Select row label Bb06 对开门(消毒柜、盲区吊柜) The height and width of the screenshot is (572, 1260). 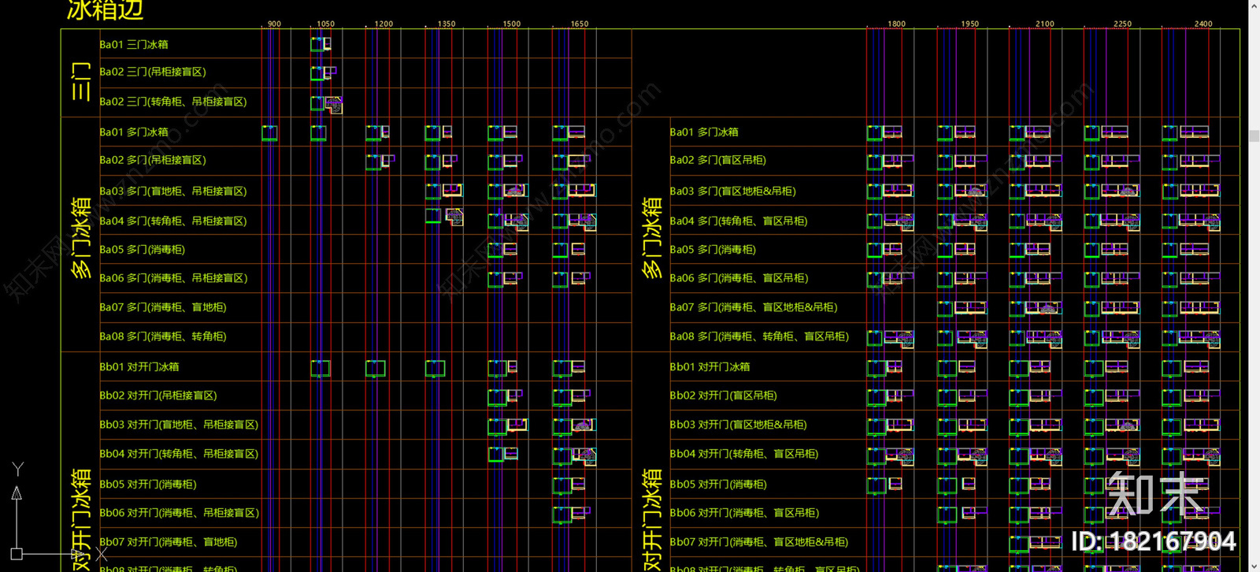[744, 513]
